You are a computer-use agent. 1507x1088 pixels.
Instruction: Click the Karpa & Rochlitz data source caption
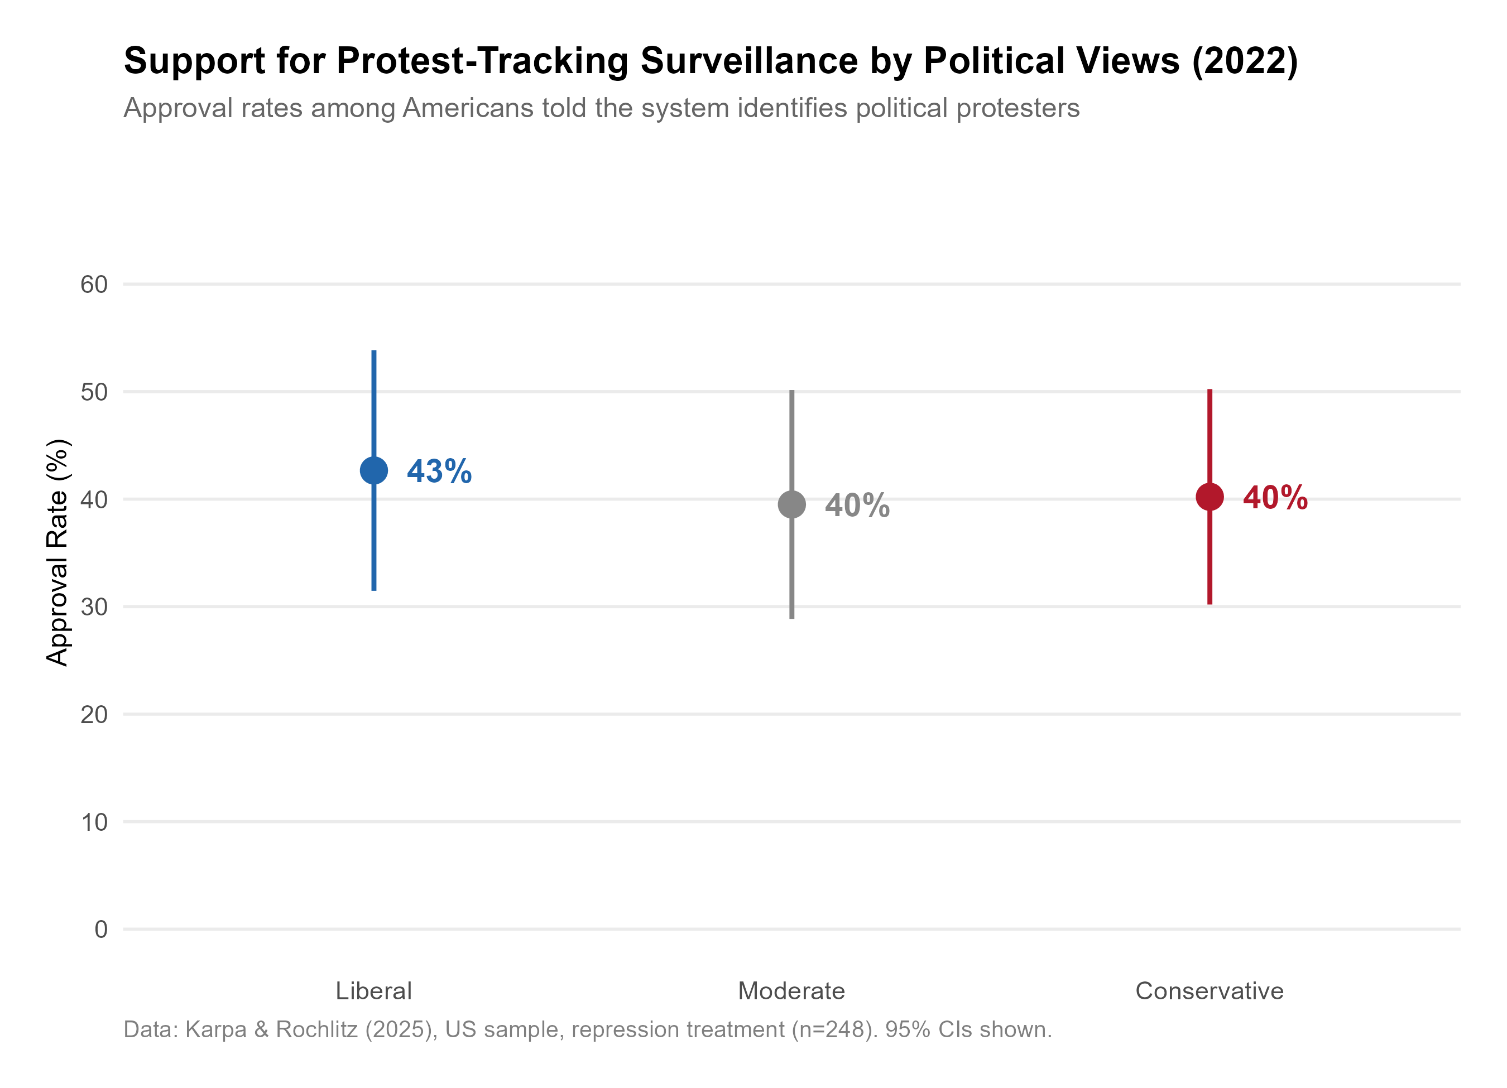[587, 1029]
